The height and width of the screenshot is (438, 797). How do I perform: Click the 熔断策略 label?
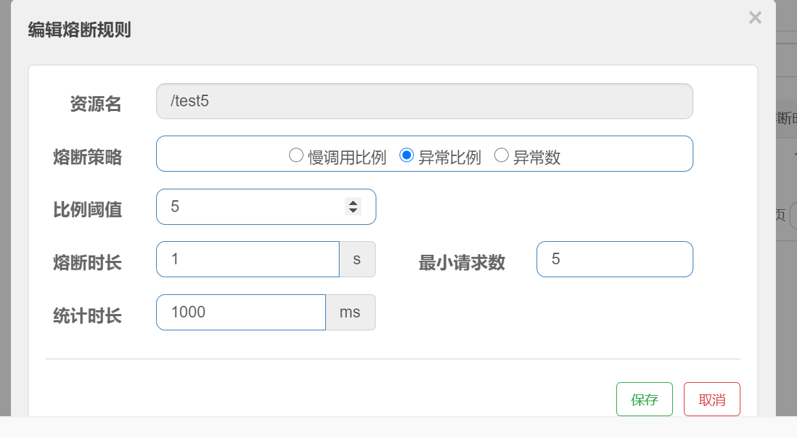click(x=87, y=157)
